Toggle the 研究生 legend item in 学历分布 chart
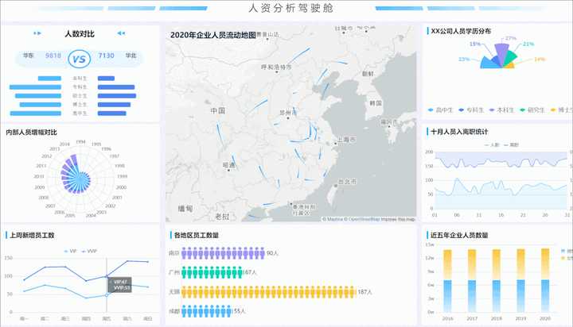 (x=532, y=110)
